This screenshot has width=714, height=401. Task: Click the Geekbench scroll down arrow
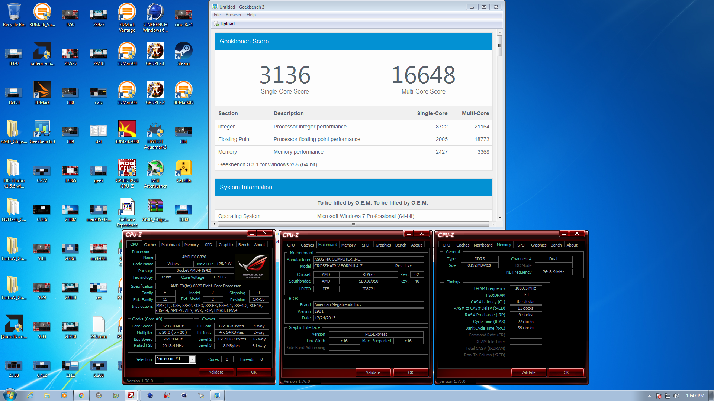(499, 218)
